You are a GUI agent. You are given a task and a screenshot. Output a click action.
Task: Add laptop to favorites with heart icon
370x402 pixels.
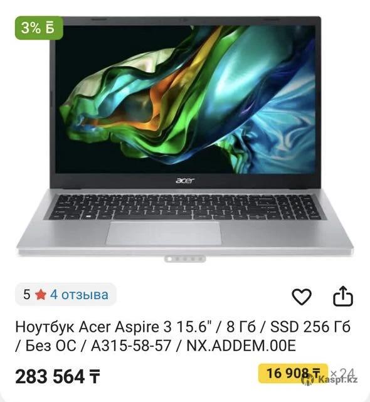pyautogui.click(x=302, y=297)
